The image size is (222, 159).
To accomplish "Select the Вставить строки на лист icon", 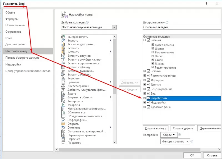I will tap(63, 63).
